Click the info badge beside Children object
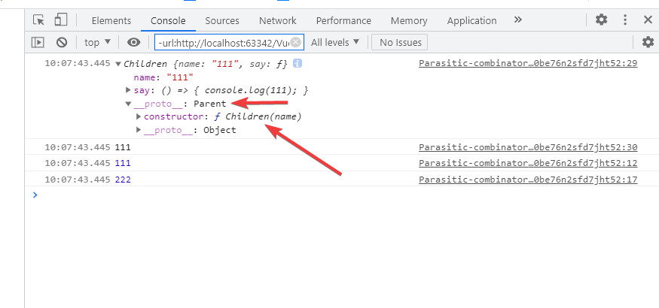Image resolution: width=659 pixels, height=308 pixels. (x=297, y=64)
